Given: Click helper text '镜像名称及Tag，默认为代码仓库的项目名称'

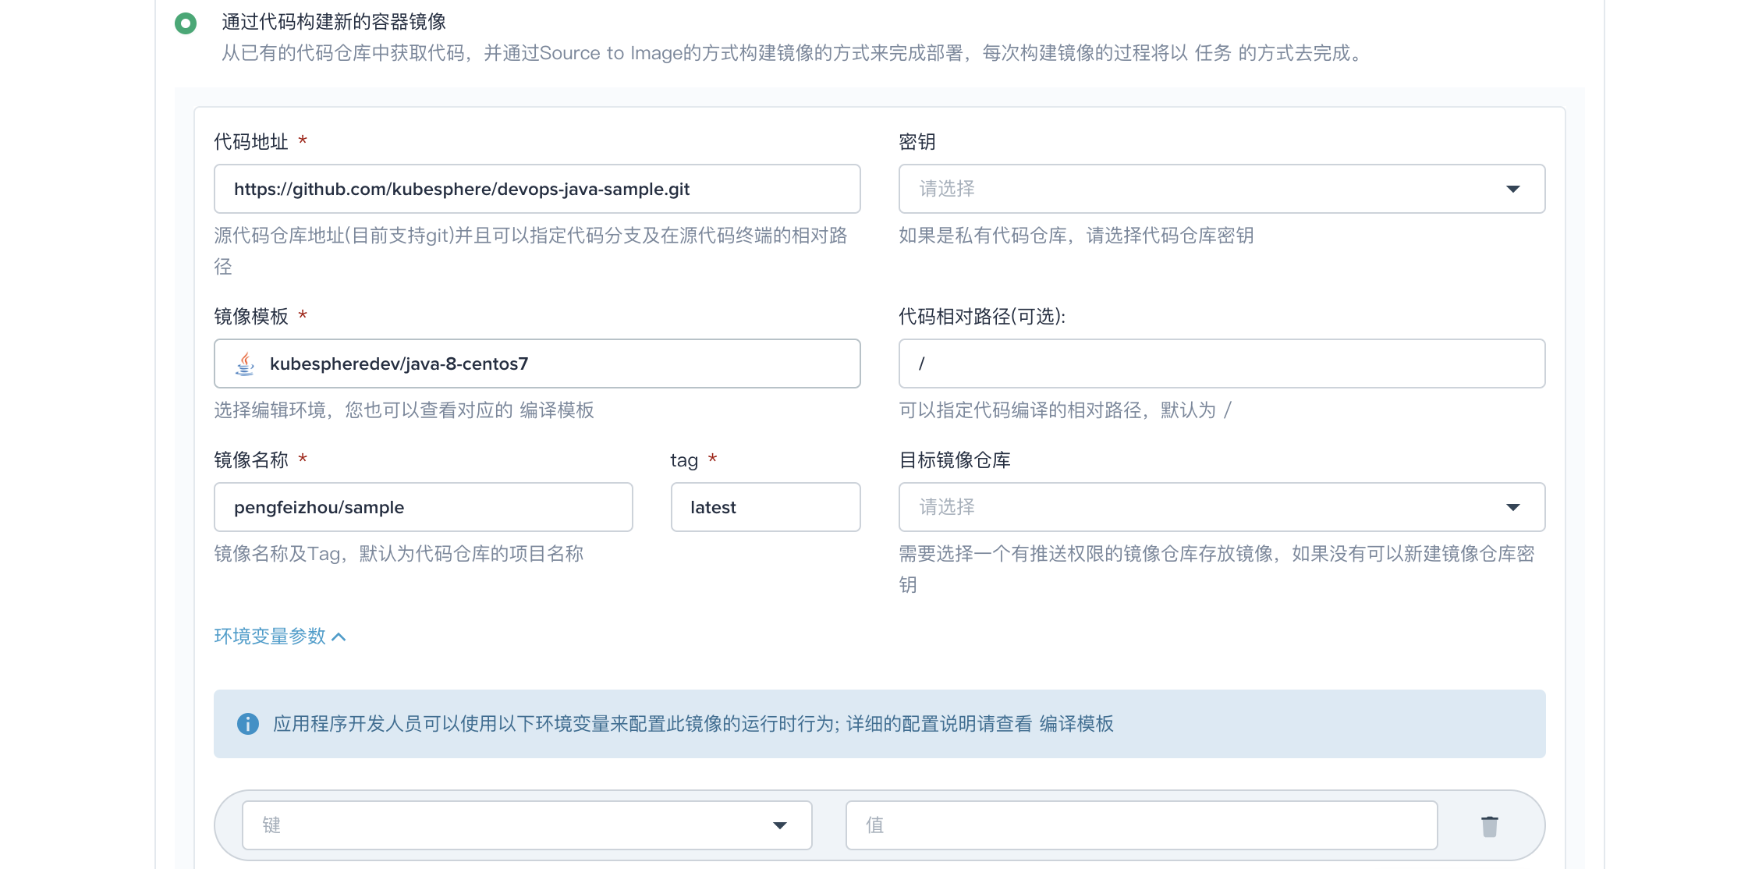Looking at the screenshot, I should tap(399, 554).
